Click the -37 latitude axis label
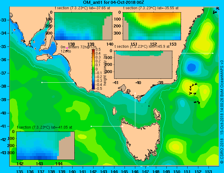Screen dimensions: 224x173 (3, 73)
